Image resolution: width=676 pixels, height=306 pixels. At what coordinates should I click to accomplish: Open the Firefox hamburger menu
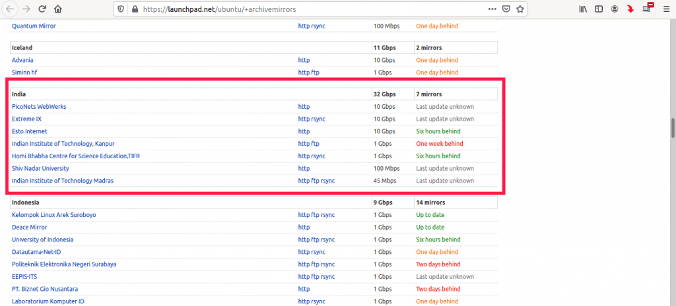tap(666, 9)
